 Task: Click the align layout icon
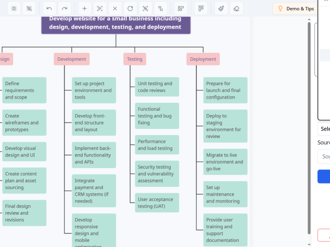pyautogui.click(x=180, y=8)
